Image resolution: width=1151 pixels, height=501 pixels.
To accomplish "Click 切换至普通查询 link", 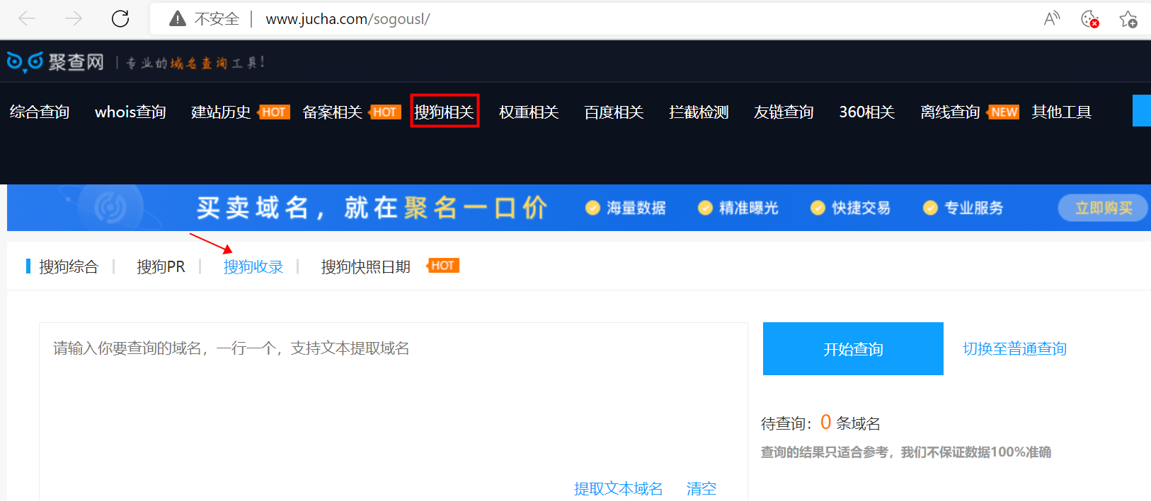I will coord(1014,348).
